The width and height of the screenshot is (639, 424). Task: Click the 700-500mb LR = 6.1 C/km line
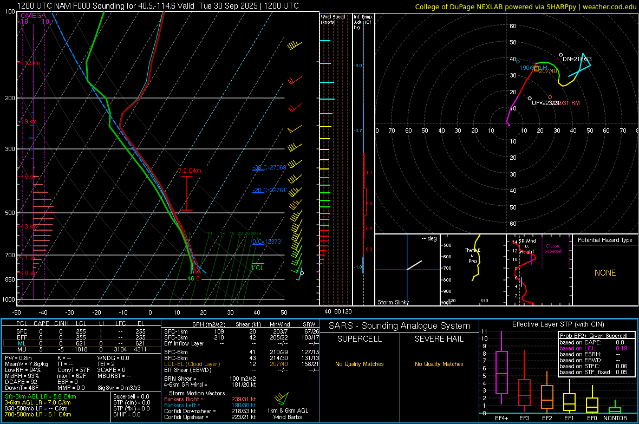pyautogui.click(x=38, y=414)
